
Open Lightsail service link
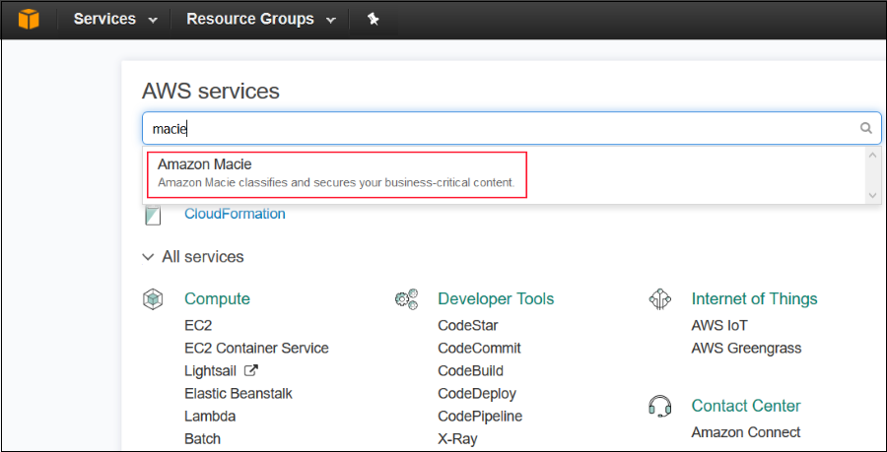211,371
